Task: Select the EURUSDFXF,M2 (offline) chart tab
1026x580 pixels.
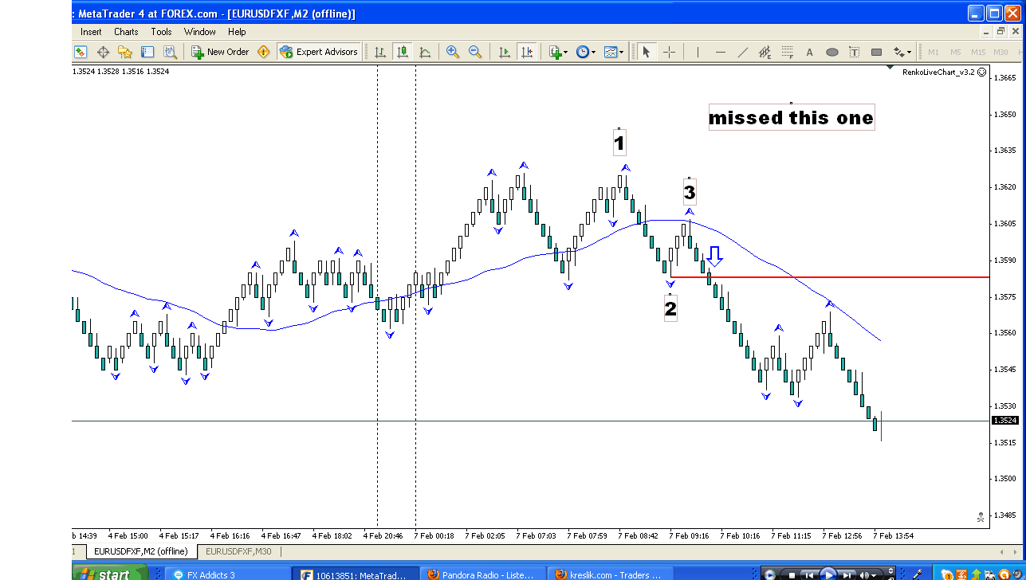Action: coord(140,551)
